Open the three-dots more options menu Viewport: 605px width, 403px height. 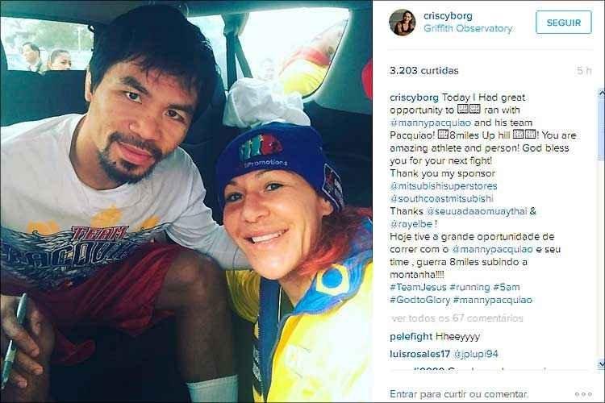click(583, 394)
